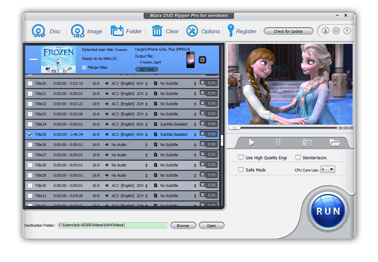The width and height of the screenshot is (378, 262).
Task: Open snapshot folder icon
Action: [x=335, y=143]
